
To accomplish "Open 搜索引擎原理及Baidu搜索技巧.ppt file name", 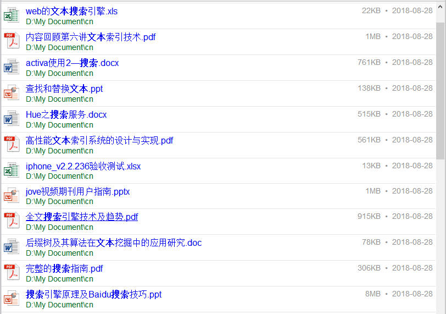I will click(x=93, y=294).
